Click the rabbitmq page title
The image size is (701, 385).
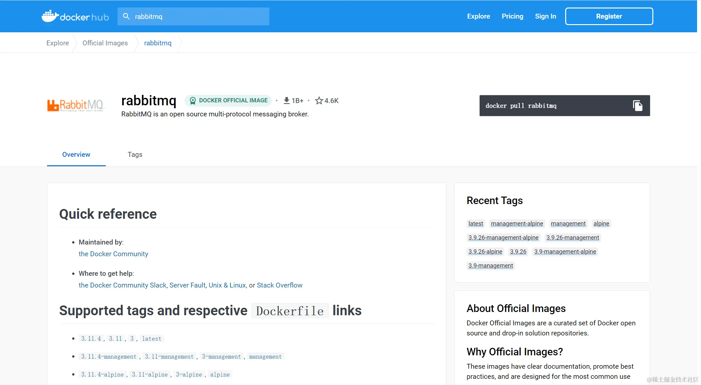[149, 100]
